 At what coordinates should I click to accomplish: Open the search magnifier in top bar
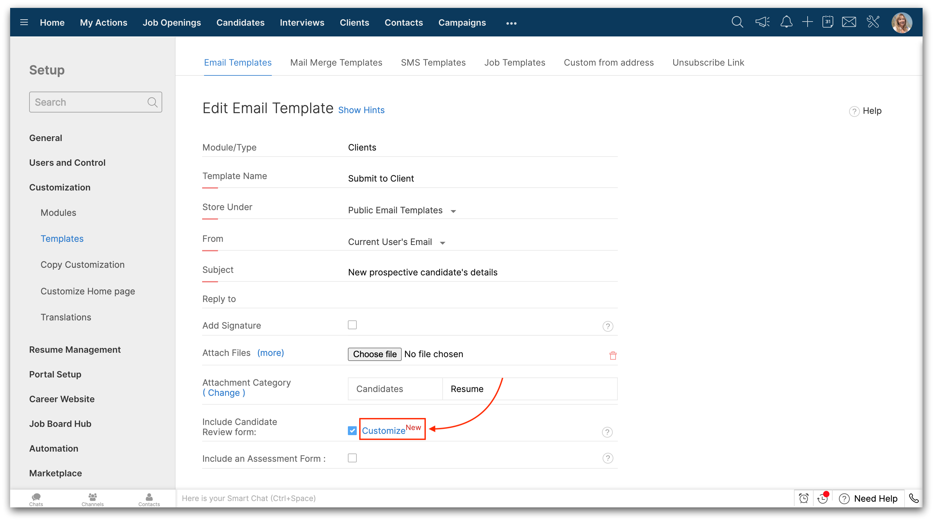(737, 23)
